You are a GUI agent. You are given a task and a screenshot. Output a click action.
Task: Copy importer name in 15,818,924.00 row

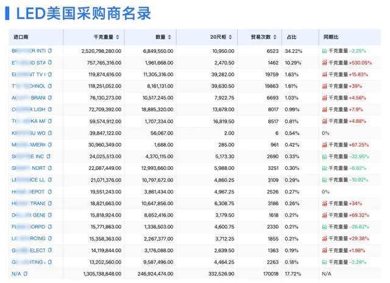[x=50, y=215]
